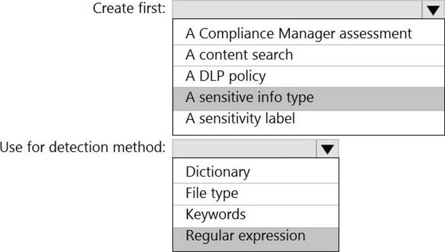The width and height of the screenshot is (445, 252).
Task: Choose "A content search" from the list
Action: (x=239, y=55)
